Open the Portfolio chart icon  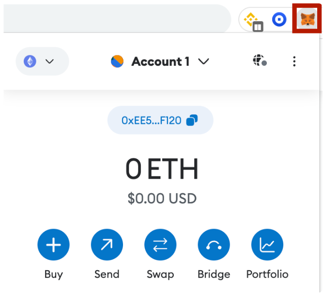click(x=267, y=246)
